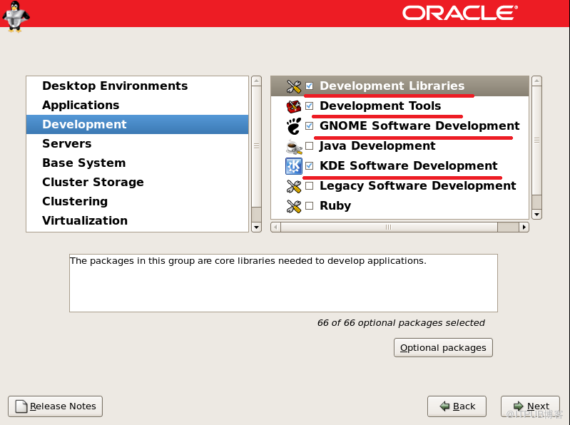The width and height of the screenshot is (570, 425).
Task: Select the Ruby row label
Action: click(335, 206)
